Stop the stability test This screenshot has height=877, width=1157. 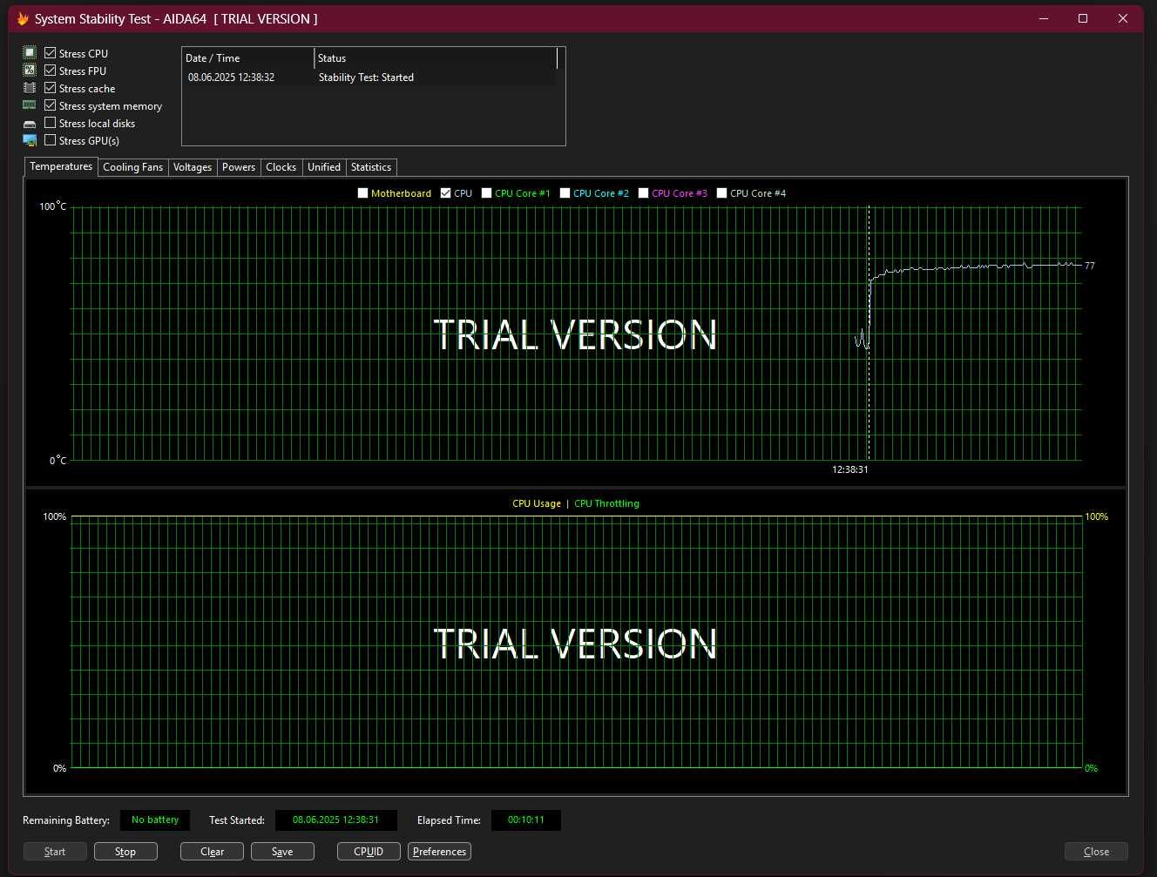pyautogui.click(x=125, y=852)
